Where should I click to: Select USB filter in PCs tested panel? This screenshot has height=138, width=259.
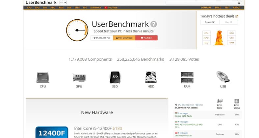click(201, 105)
